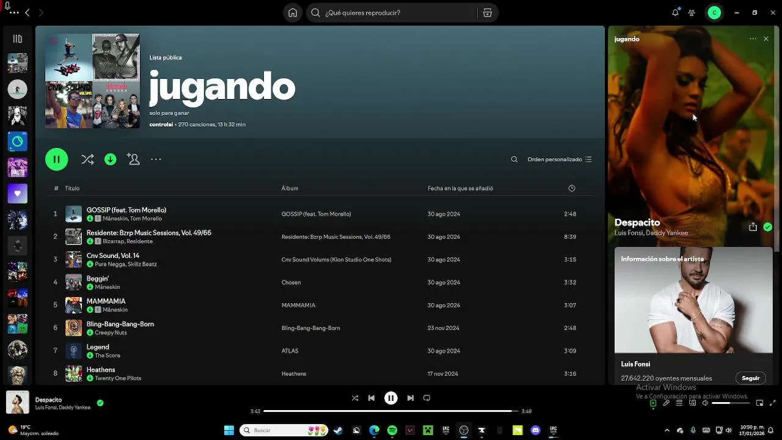Mute Spotify with the speaker icon

click(705, 403)
